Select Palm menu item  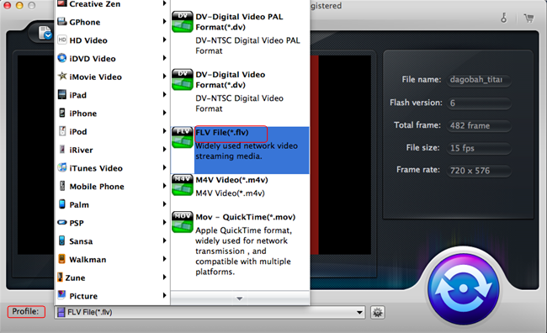coord(112,204)
